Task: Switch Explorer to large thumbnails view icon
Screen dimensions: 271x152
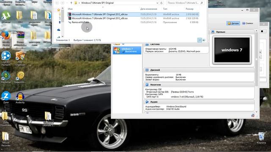Action: (x=204, y=40)
